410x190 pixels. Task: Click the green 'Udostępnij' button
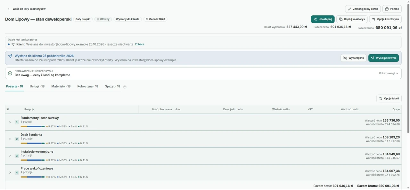323,19
